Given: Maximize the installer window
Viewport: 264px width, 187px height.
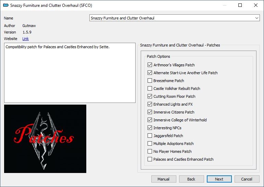Looking at the screenshot, I should tap(240, 5).
